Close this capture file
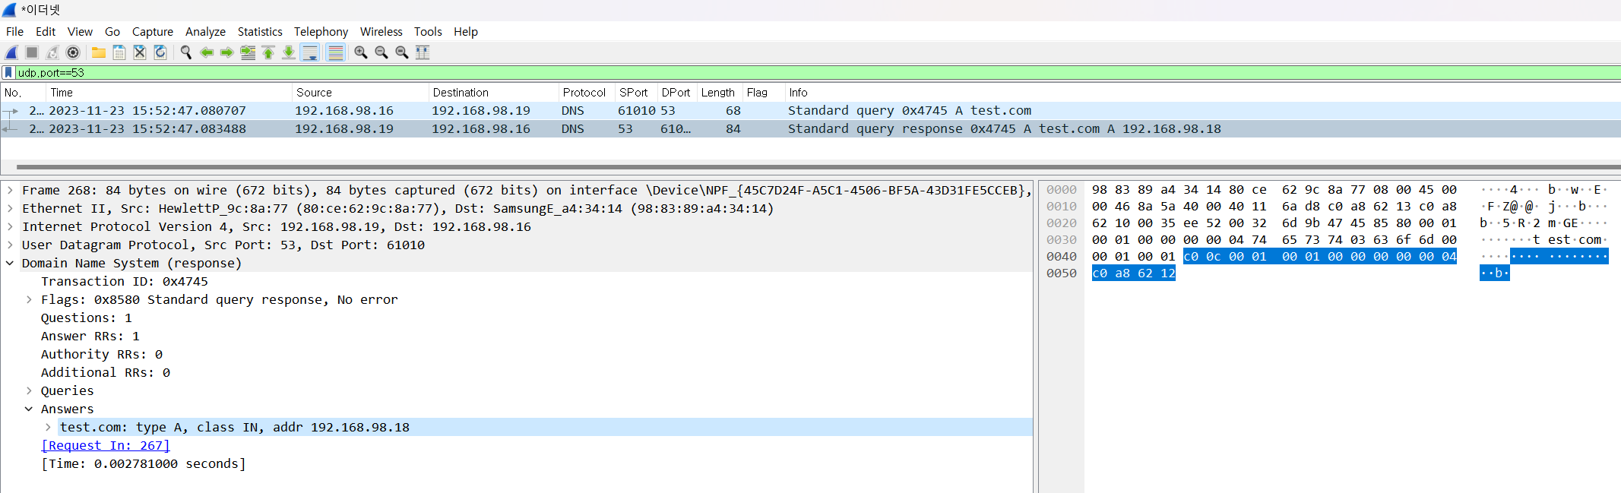The width and height of the screenshot is (1621, 493). tap(140, 52)
